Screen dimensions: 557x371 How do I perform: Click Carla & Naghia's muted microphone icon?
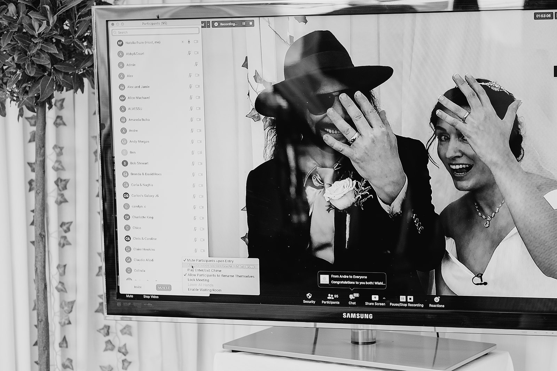194,185
